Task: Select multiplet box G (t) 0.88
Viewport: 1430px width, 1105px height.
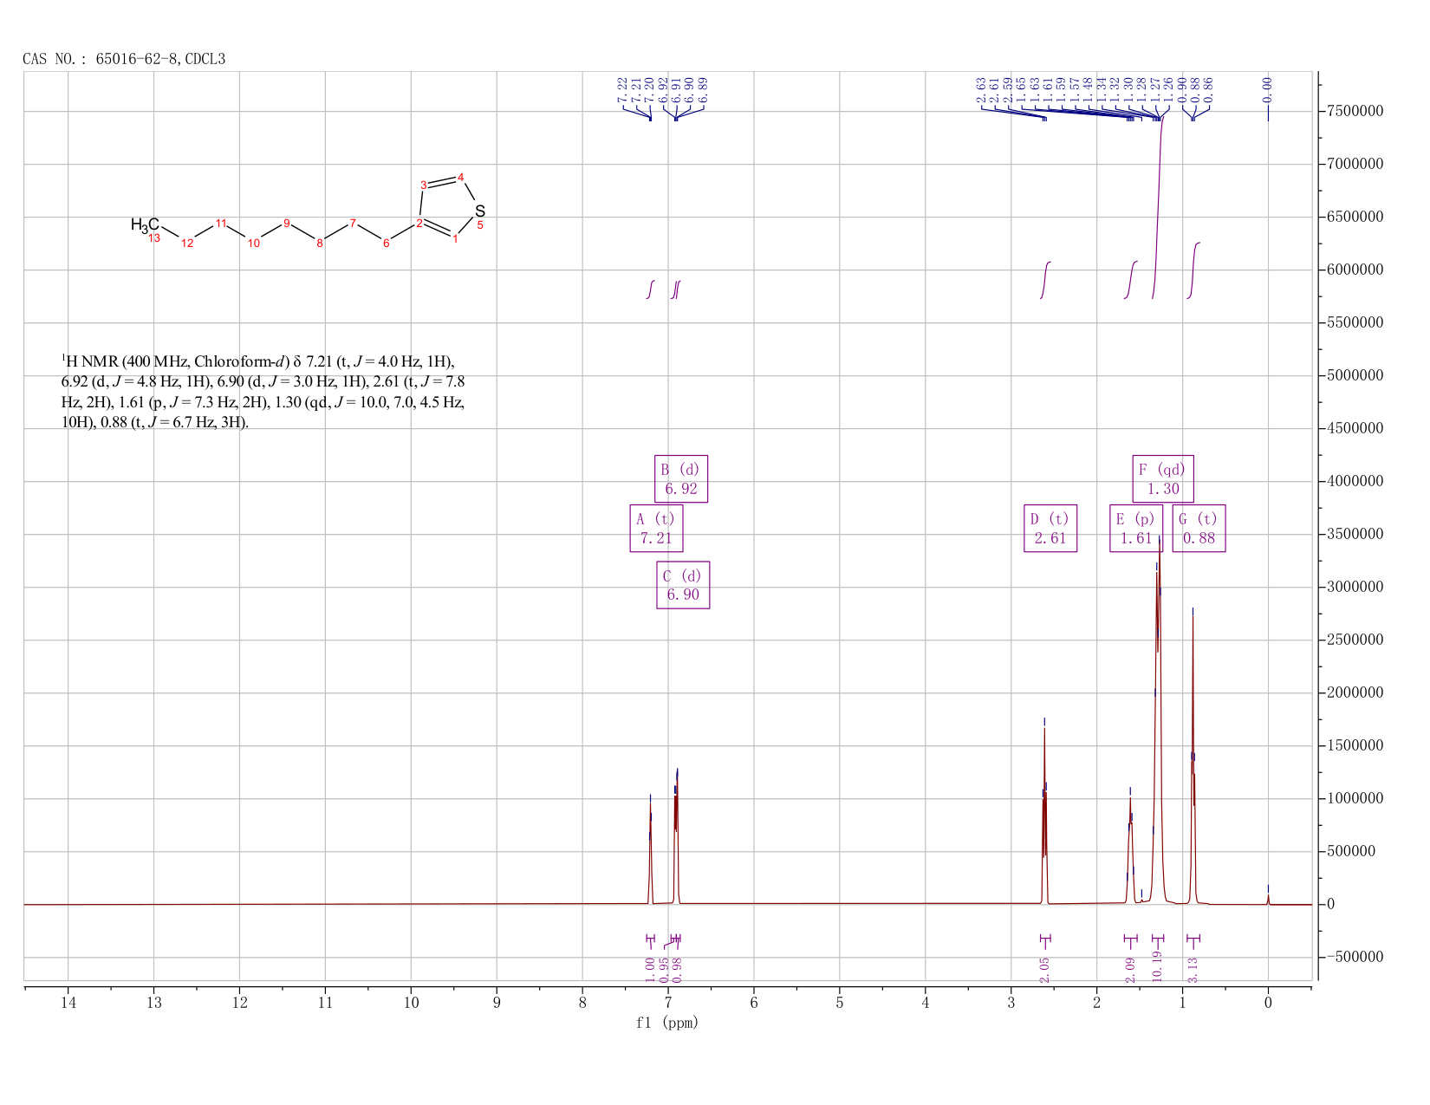Action: (x=1199, y=529)
